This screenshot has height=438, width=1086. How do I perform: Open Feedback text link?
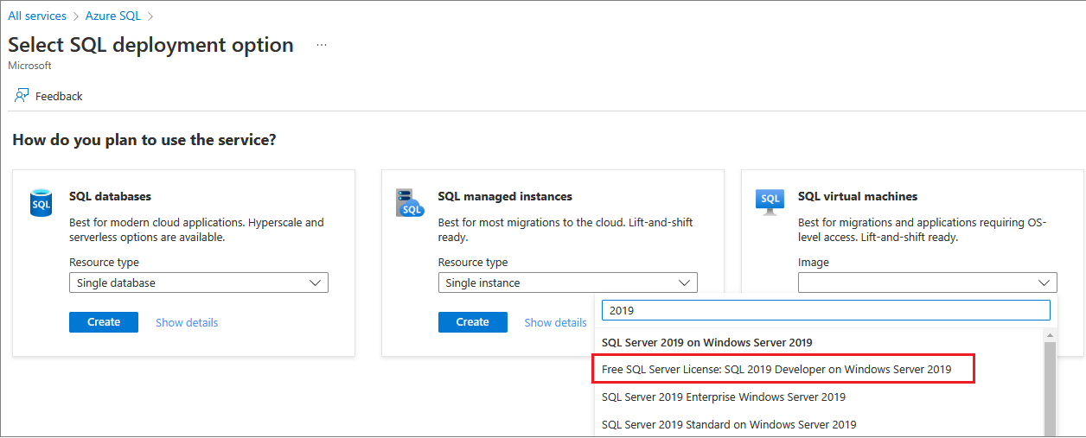point(59,96)
